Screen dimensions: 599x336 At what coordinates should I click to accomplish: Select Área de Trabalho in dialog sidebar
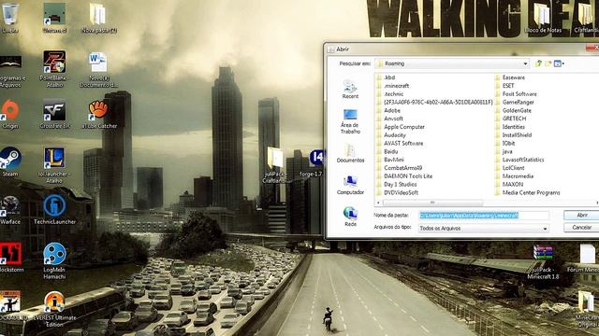(x=350, y=121)
